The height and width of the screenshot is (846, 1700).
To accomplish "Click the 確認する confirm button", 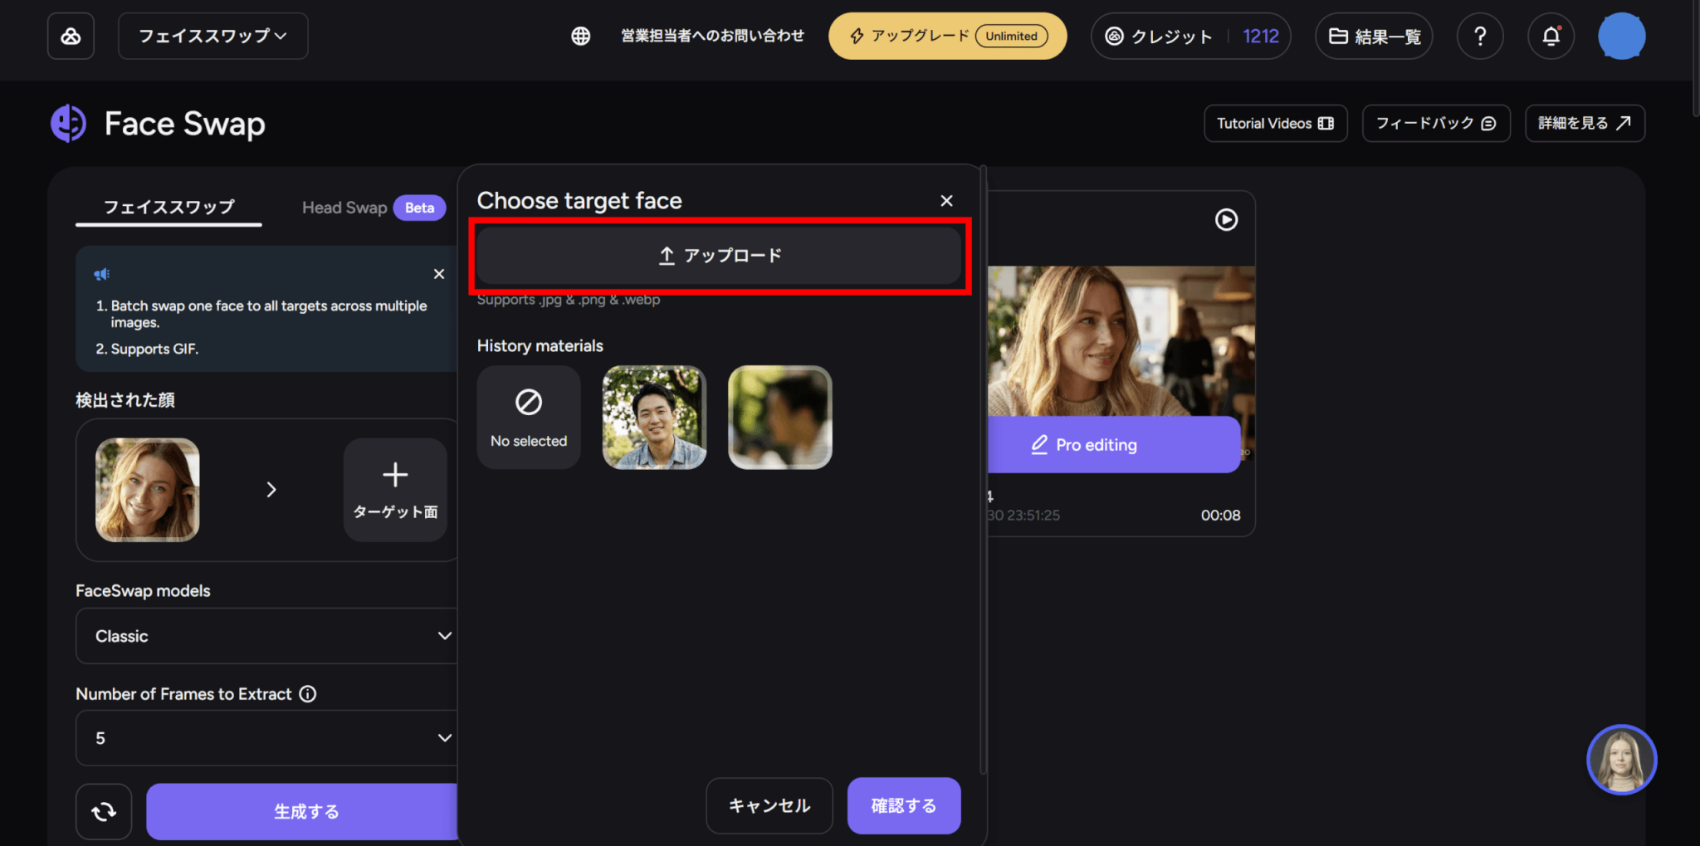I will (x=904, y=805).
